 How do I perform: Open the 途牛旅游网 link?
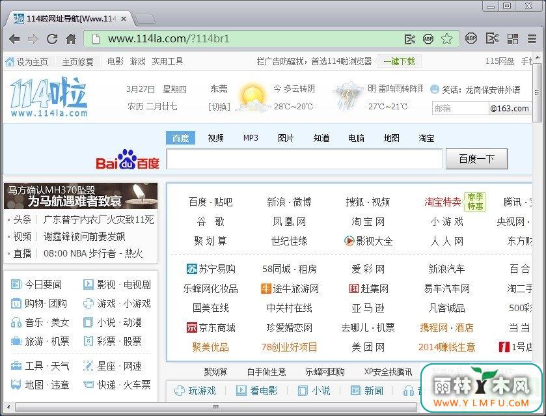coord(290,288)
